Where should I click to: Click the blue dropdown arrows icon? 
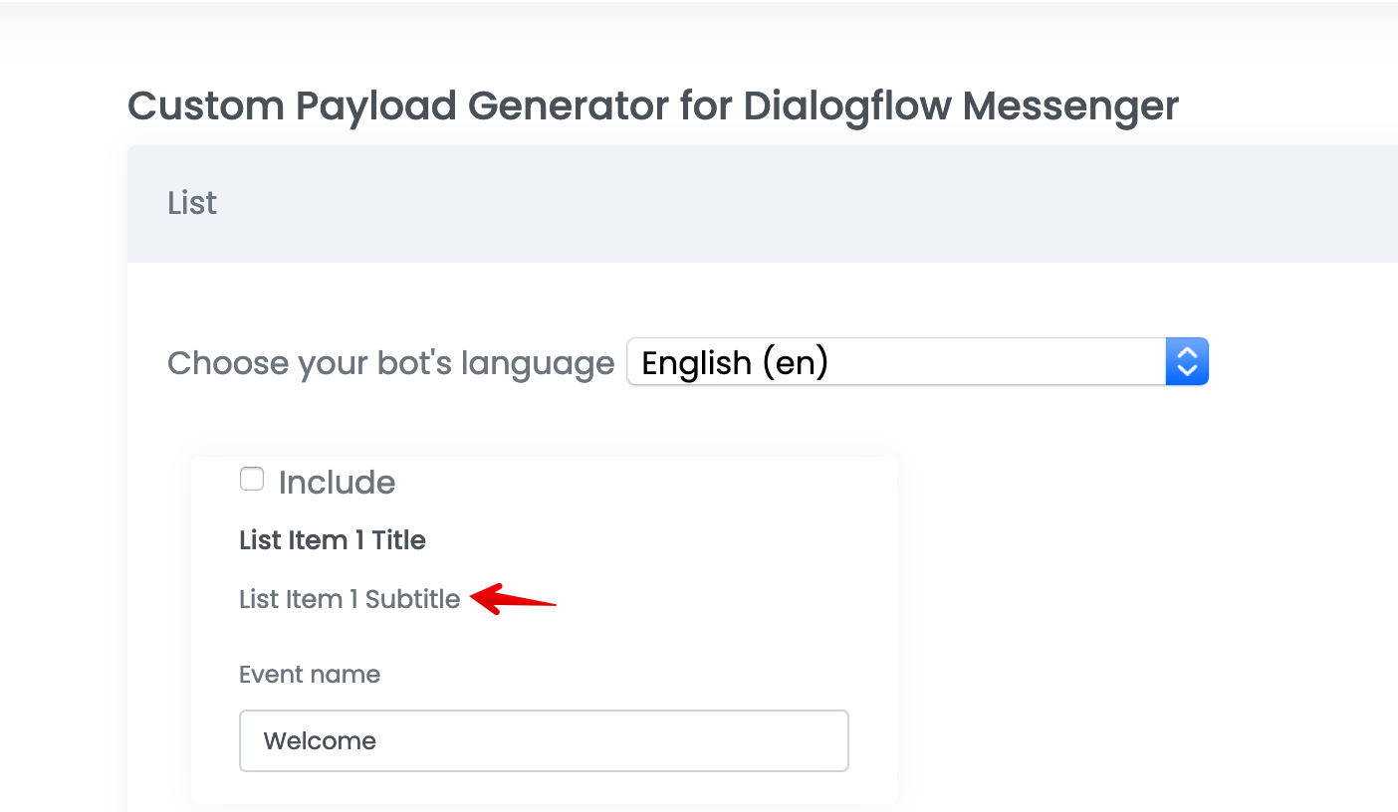pos(1186,362)
